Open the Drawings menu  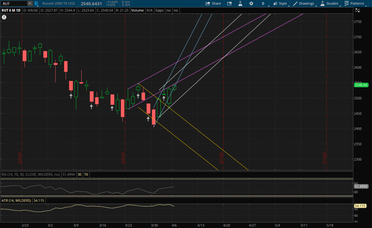[x=303, y=4]
